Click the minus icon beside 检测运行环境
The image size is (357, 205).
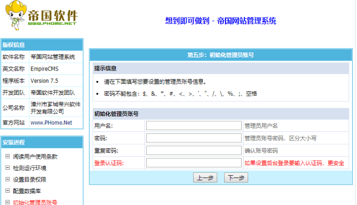8,168
